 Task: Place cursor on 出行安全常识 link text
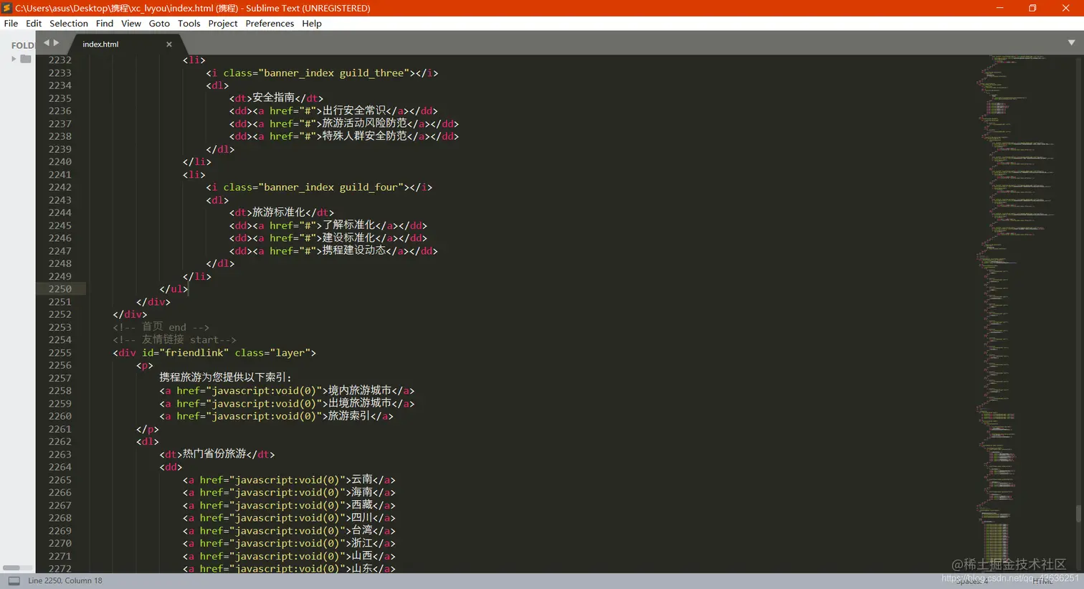tap(354, 110)
